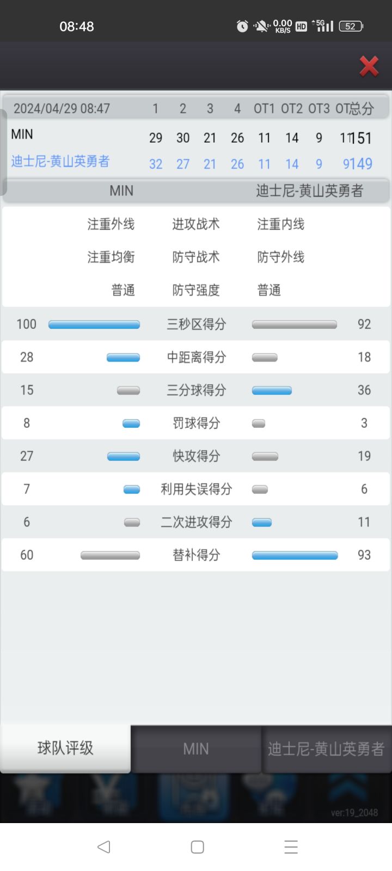
Task: Tap the MIN column header above tactics
Action: click(x=121, y=191)
